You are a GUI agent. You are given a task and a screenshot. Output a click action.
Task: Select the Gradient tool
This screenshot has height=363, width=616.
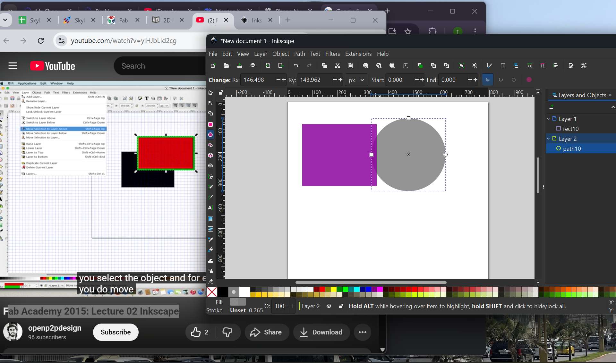click(210, 219)
